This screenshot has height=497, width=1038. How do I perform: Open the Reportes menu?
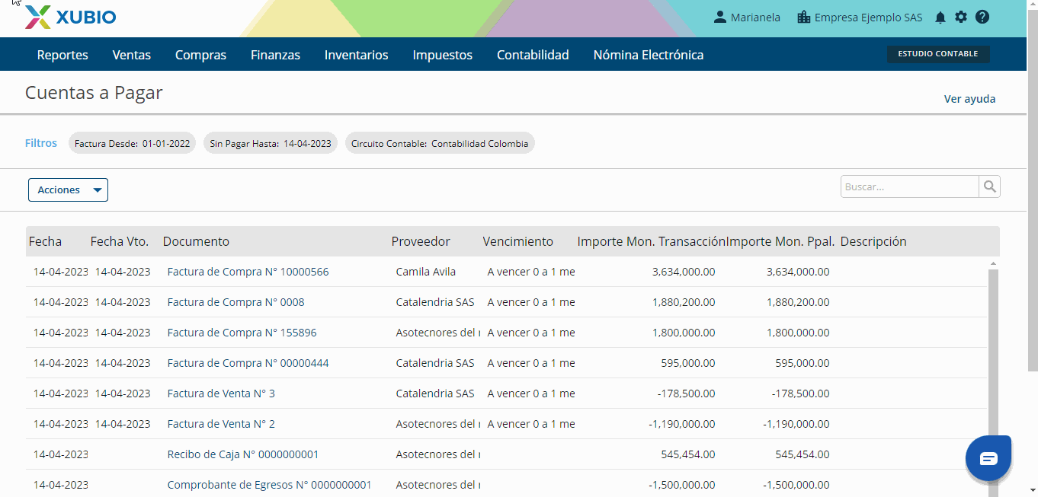pyautogui.click(x=62, y=55)
